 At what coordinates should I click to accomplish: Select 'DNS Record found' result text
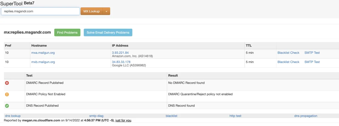coord(181,106)
